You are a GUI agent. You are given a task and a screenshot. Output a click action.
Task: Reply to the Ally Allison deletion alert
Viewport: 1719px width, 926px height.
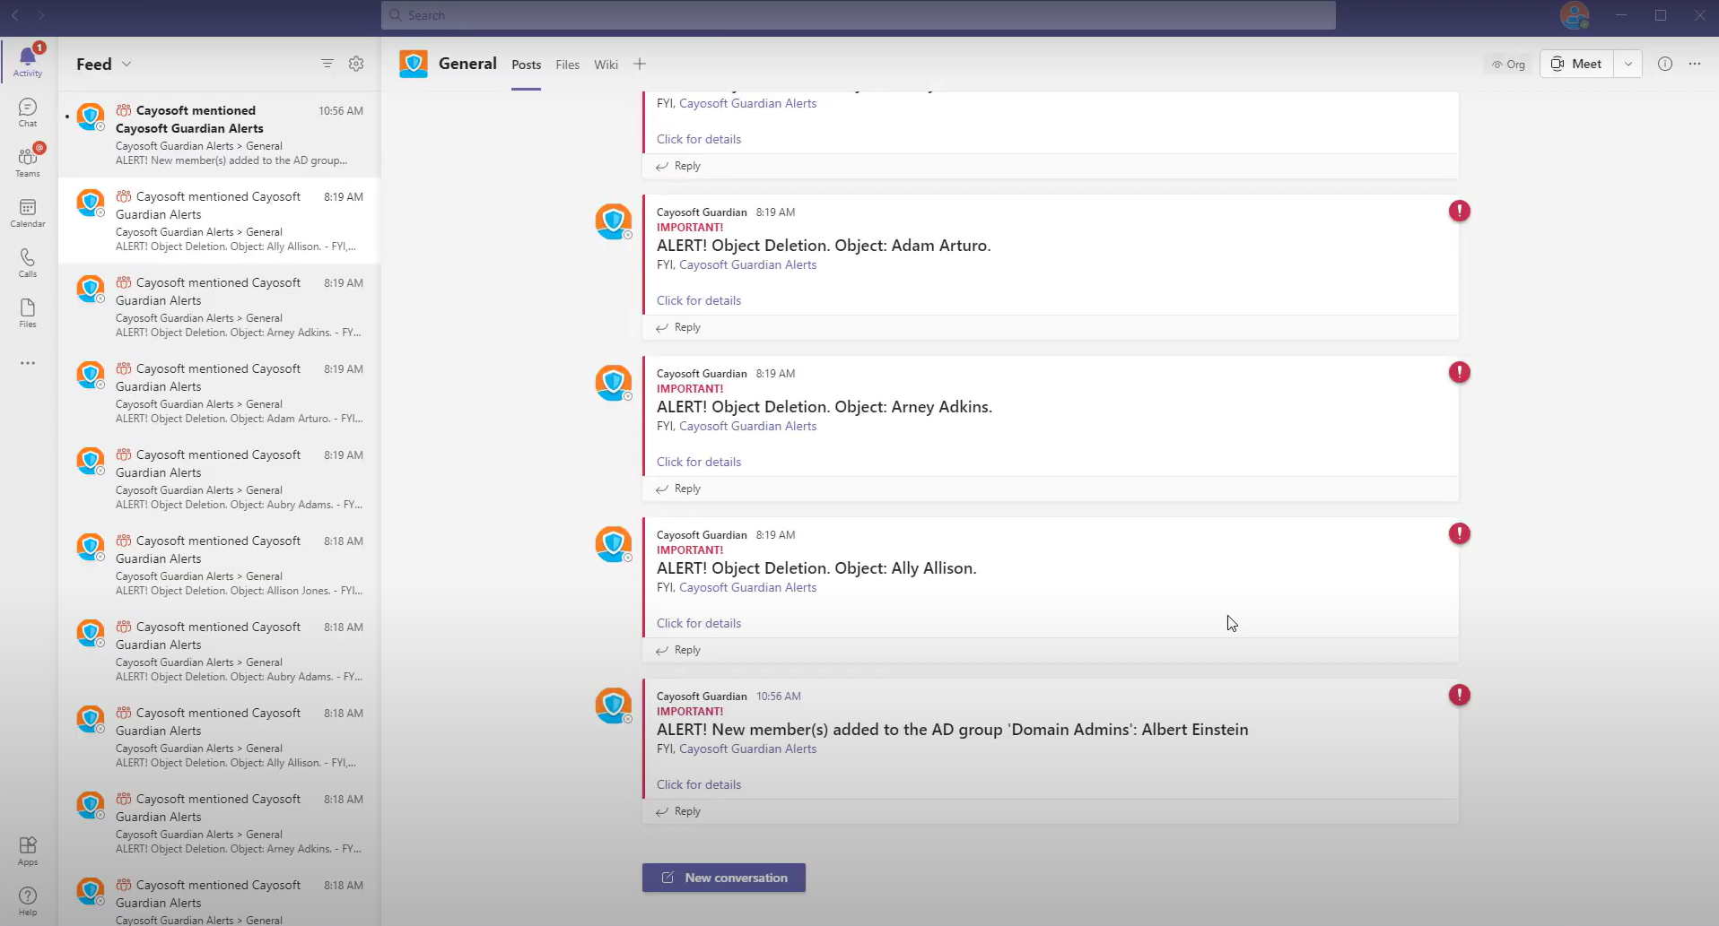[687, 650]
